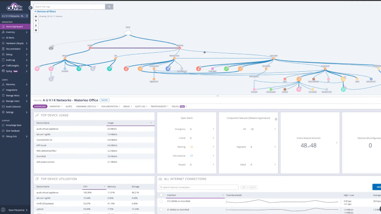Viewport: 381px width, 214px height.
Task: Click the Debug Hub sidebar icon
Action: 3,136
